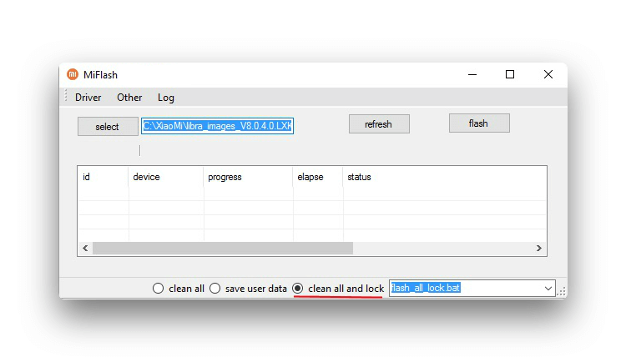Open the Driver menu
The width and height of the screenshot is (626, 362).
(88, 98)
